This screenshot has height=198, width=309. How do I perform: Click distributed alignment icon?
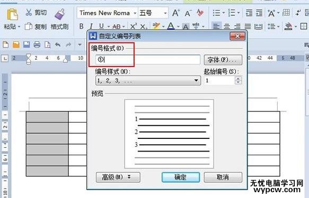click(x=258, y=26)
